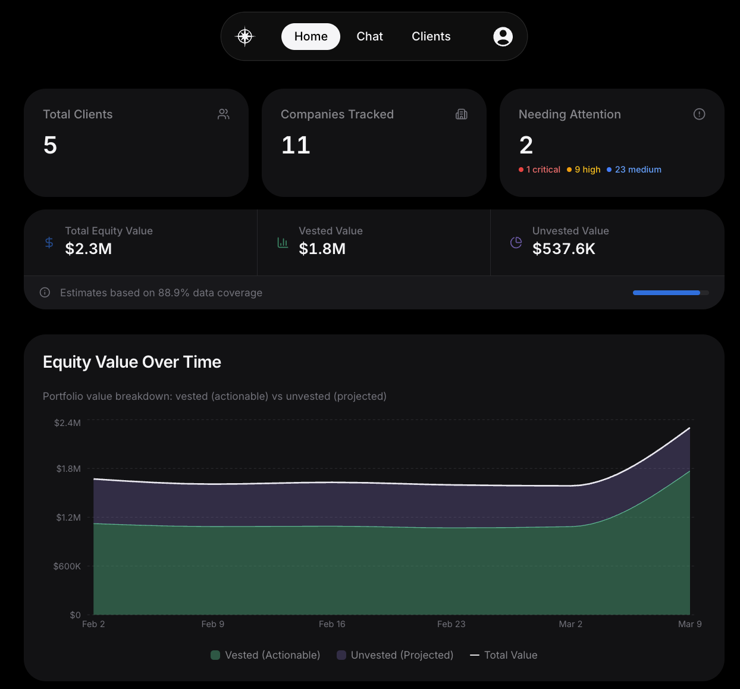The width and height of the screenshot is (740, 689).
Task: Click the blue data coverage progress bar
Action: click(666, 292)
